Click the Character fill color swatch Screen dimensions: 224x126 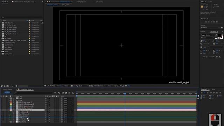click(220, 35)
